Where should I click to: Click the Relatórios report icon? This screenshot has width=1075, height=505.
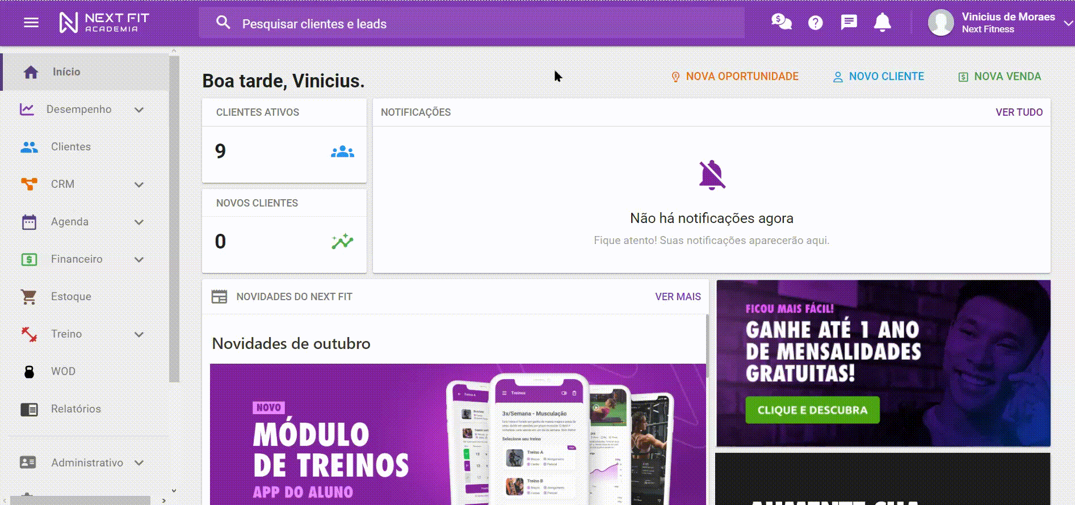pos(29,409)
